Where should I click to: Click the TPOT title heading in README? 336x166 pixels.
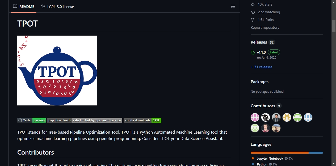(28, 24)
